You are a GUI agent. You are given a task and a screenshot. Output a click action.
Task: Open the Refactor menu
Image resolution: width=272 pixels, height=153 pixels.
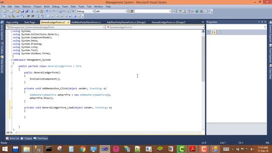click(x=26, y=7)
